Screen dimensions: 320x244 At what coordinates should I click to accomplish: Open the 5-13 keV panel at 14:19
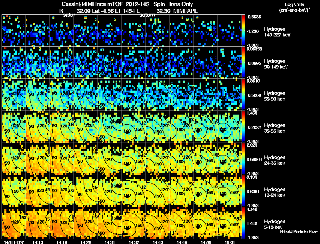point(62,223)
